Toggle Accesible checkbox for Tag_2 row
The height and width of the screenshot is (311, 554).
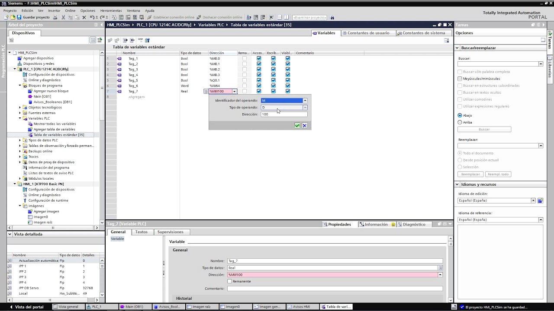tap(259, 64)
